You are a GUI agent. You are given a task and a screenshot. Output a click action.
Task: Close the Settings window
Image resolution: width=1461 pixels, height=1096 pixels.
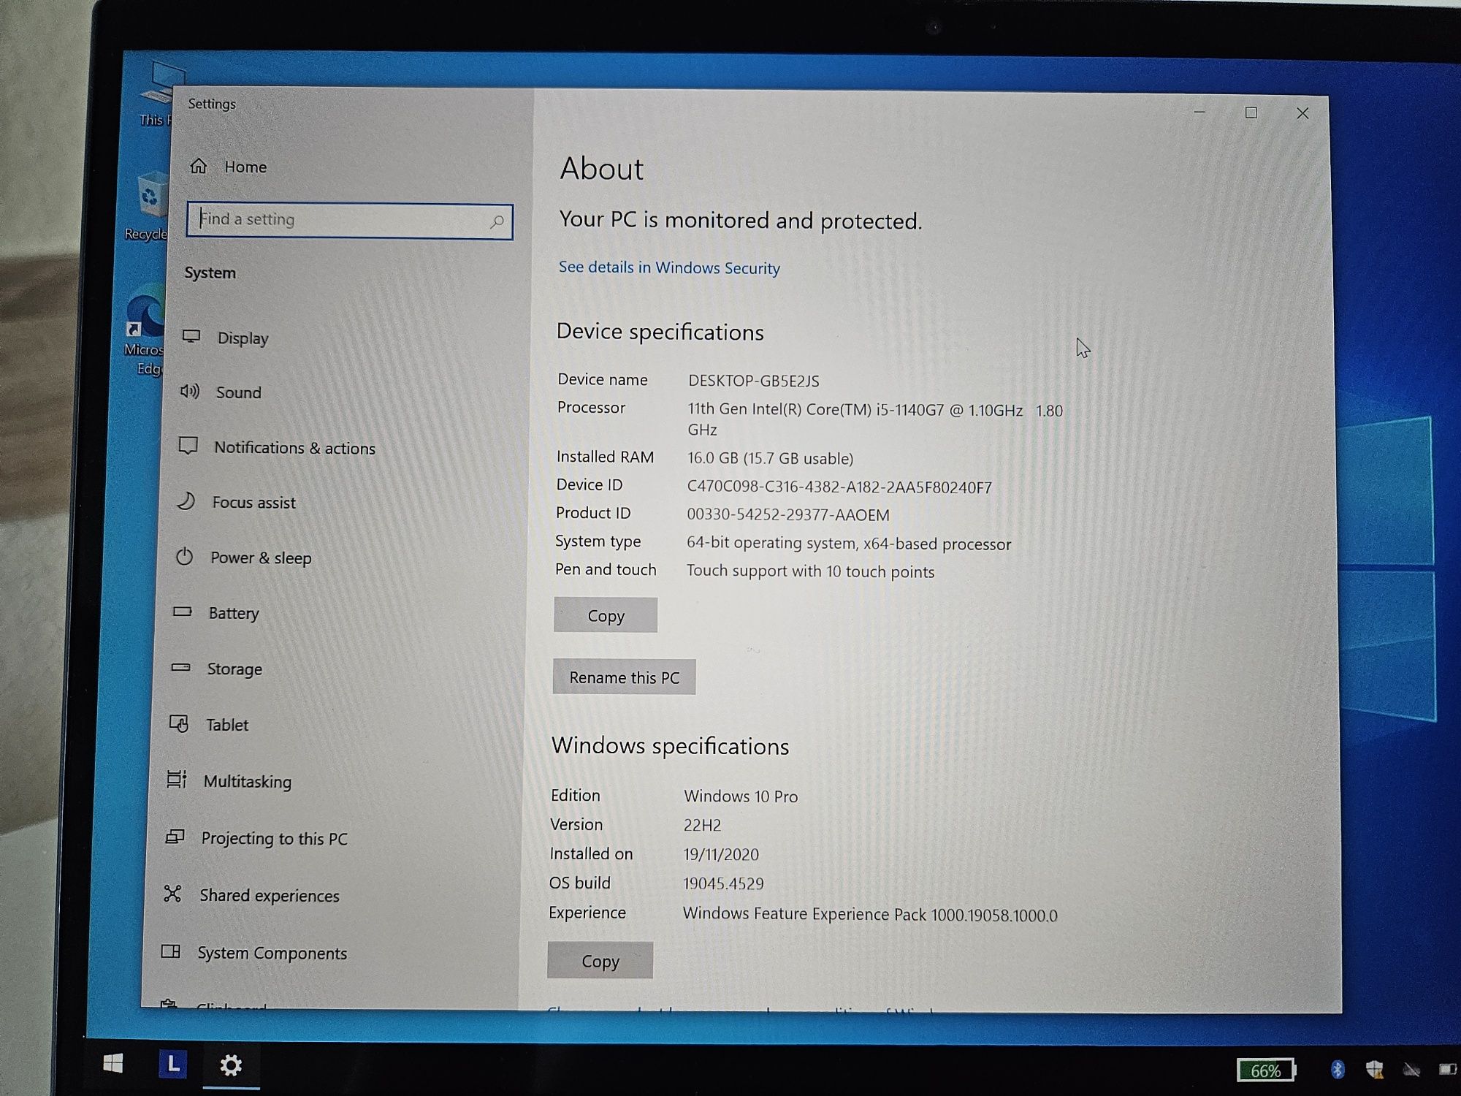coord(1302,113)
